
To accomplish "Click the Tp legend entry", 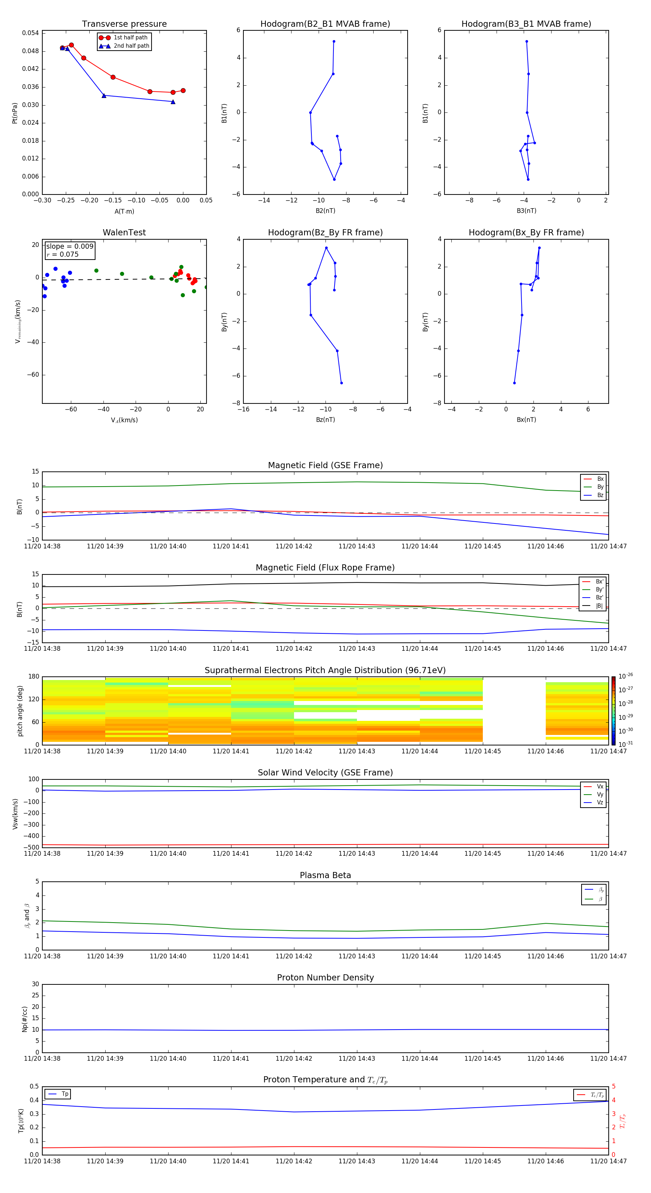I will 58,1094.
